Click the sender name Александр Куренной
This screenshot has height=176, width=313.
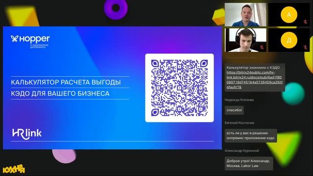(242, 151)
